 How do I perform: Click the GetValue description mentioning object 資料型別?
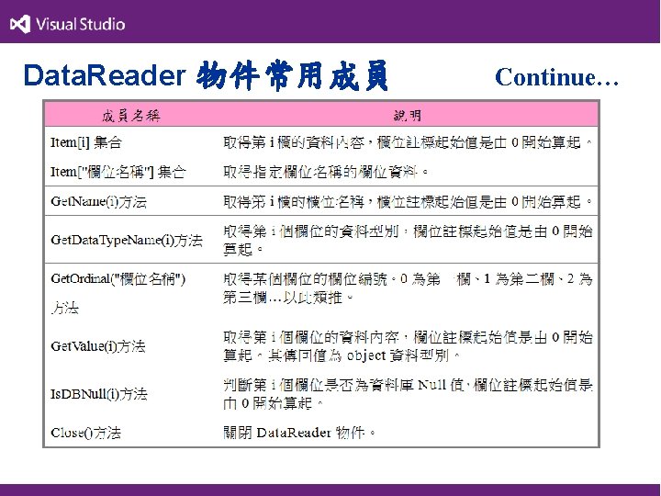[408, 346]
